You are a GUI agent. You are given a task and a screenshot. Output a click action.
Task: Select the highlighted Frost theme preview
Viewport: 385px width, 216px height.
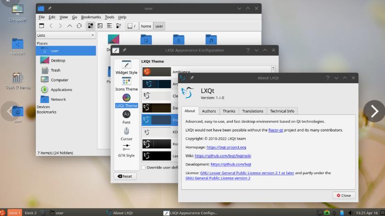(156, 120)
